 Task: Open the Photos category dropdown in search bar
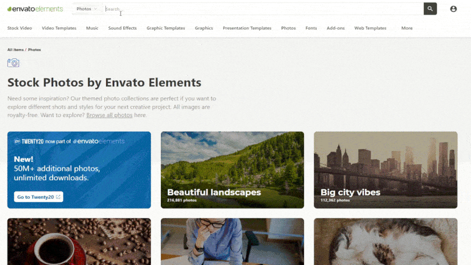[x=86, y=9]
